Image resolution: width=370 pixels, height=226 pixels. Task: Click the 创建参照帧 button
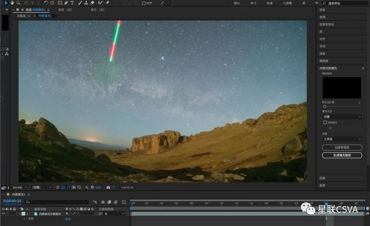342,148
